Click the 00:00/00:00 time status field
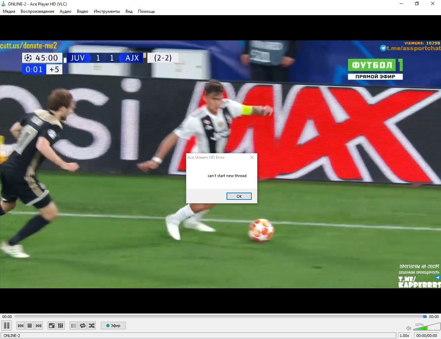The image size is (441, 339). coord(427,336)
